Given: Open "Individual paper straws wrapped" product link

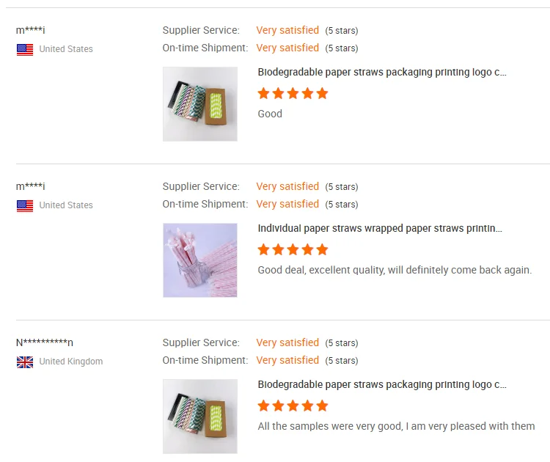Looking at the screenshot, I should point(380,229).
